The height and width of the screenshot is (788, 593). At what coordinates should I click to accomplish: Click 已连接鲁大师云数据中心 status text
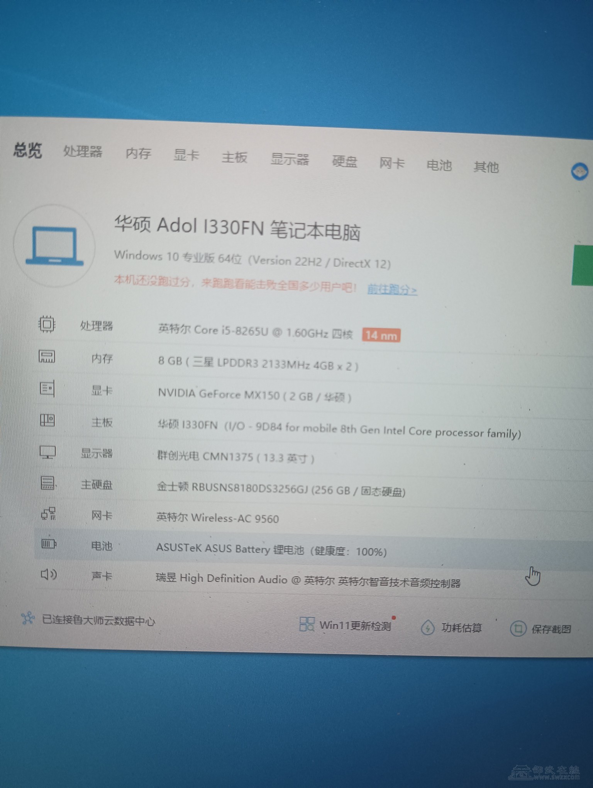(x=98, y=620)
